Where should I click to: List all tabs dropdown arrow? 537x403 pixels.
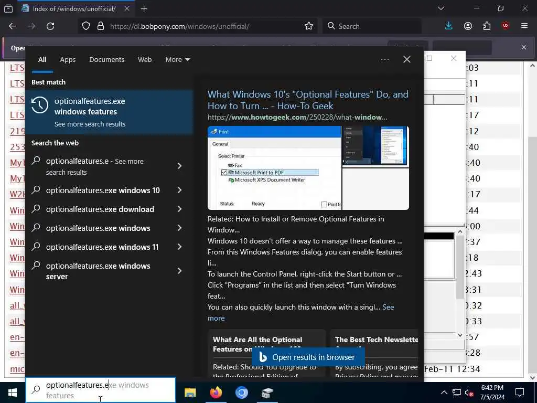click(x=441, y=8)
